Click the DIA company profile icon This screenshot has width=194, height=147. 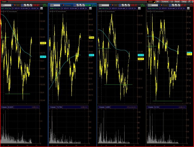(112, 5)
